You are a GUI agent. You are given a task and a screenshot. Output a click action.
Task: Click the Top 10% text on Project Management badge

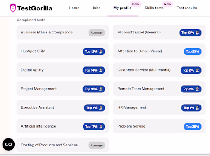[91, 89]
